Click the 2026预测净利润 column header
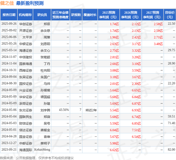The width and height of the screenshot is (176, 160). pyautogui.click(x=131, y=15)
